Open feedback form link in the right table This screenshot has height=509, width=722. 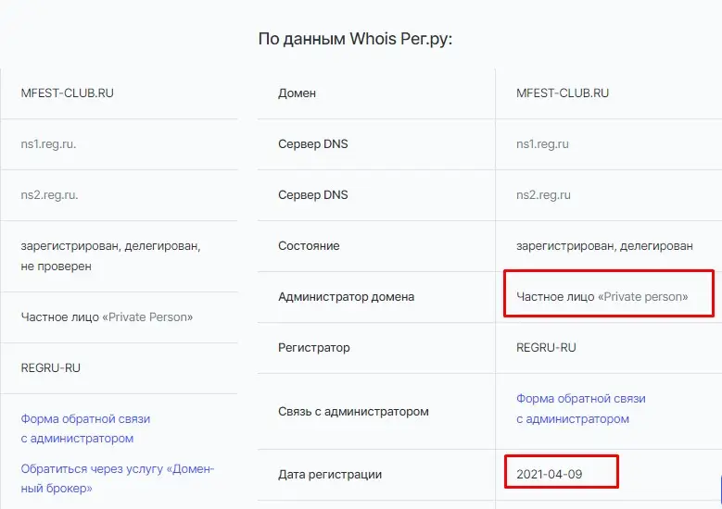[580, 408]
